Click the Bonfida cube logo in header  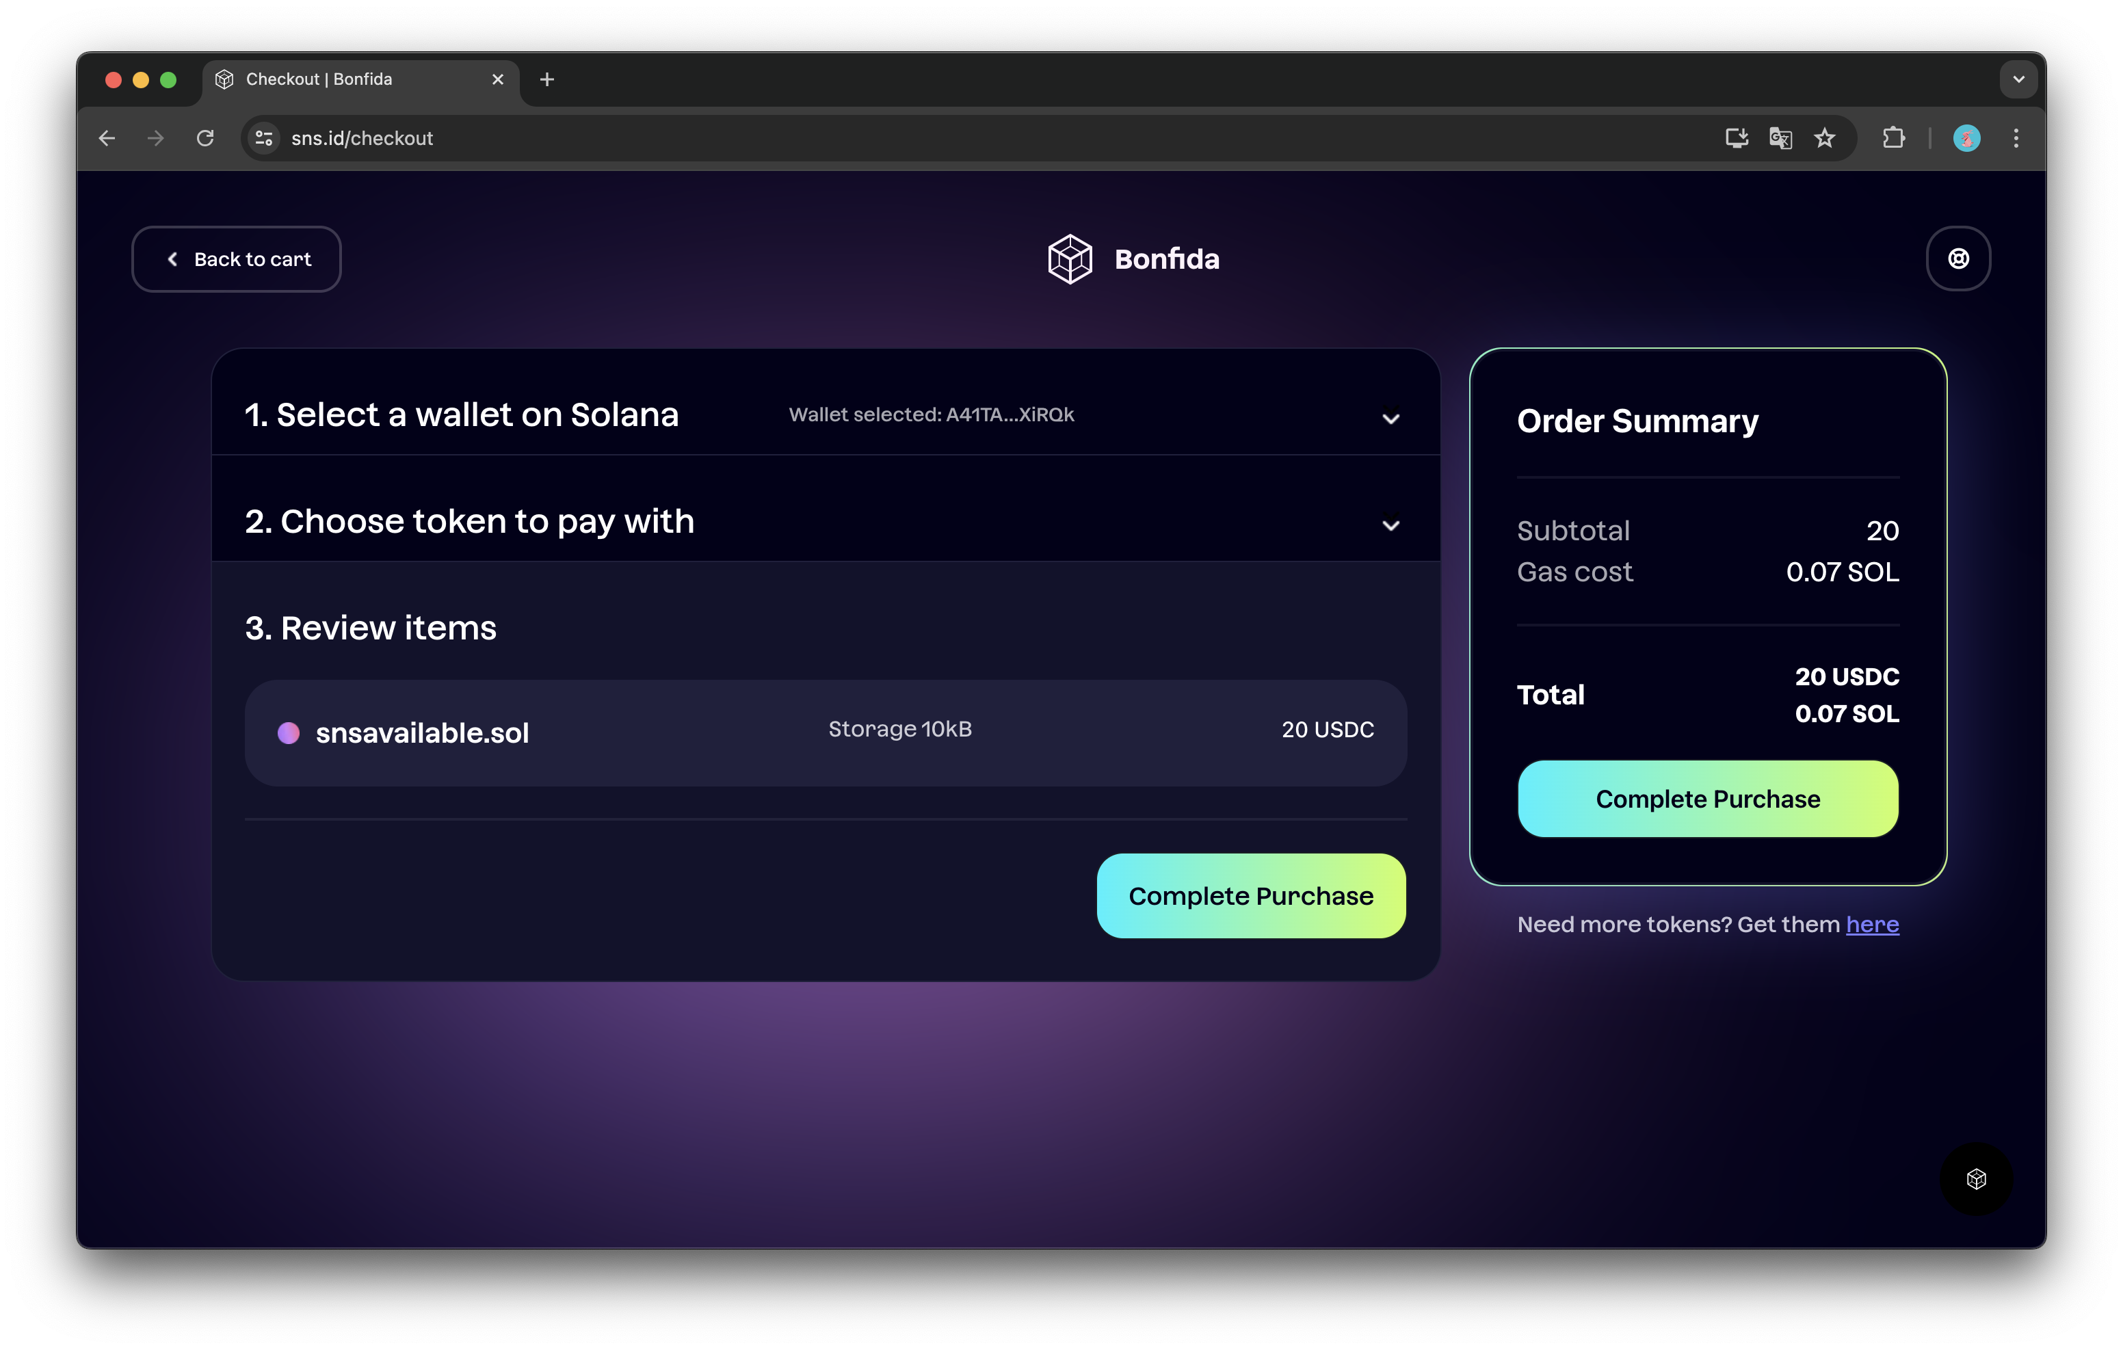tap(1070, 259)
